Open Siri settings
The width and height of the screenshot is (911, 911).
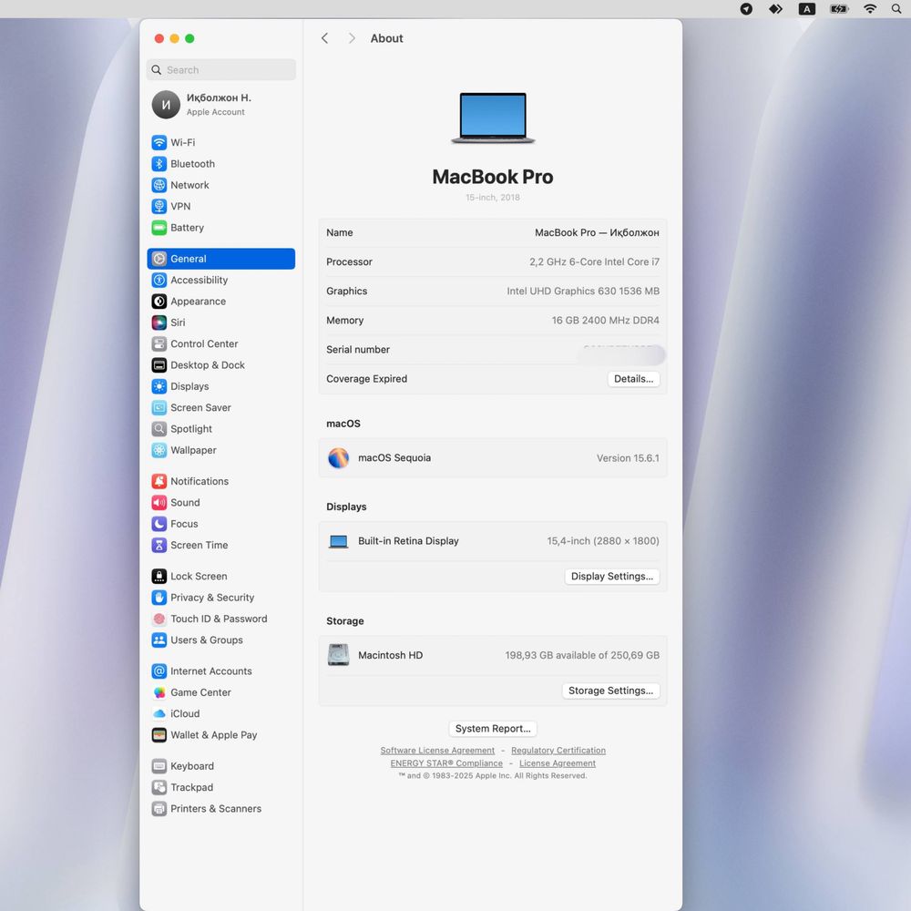coord(220,322)
